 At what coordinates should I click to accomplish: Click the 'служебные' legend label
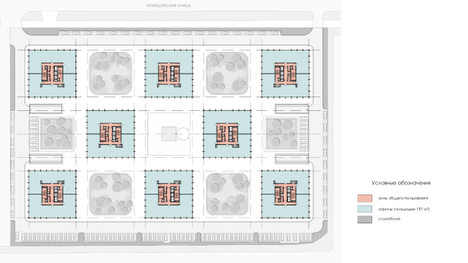390,219
